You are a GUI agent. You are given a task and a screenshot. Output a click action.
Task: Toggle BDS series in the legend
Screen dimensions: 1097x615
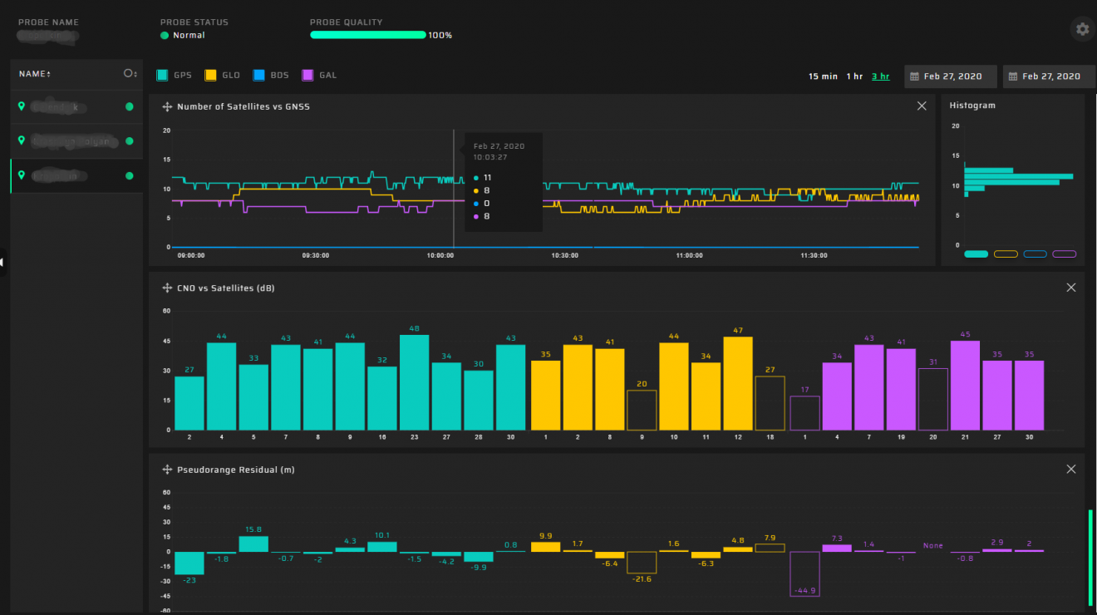(259, 76)
